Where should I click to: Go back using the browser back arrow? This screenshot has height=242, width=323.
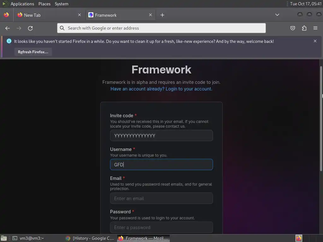click(x=8, y=28)
